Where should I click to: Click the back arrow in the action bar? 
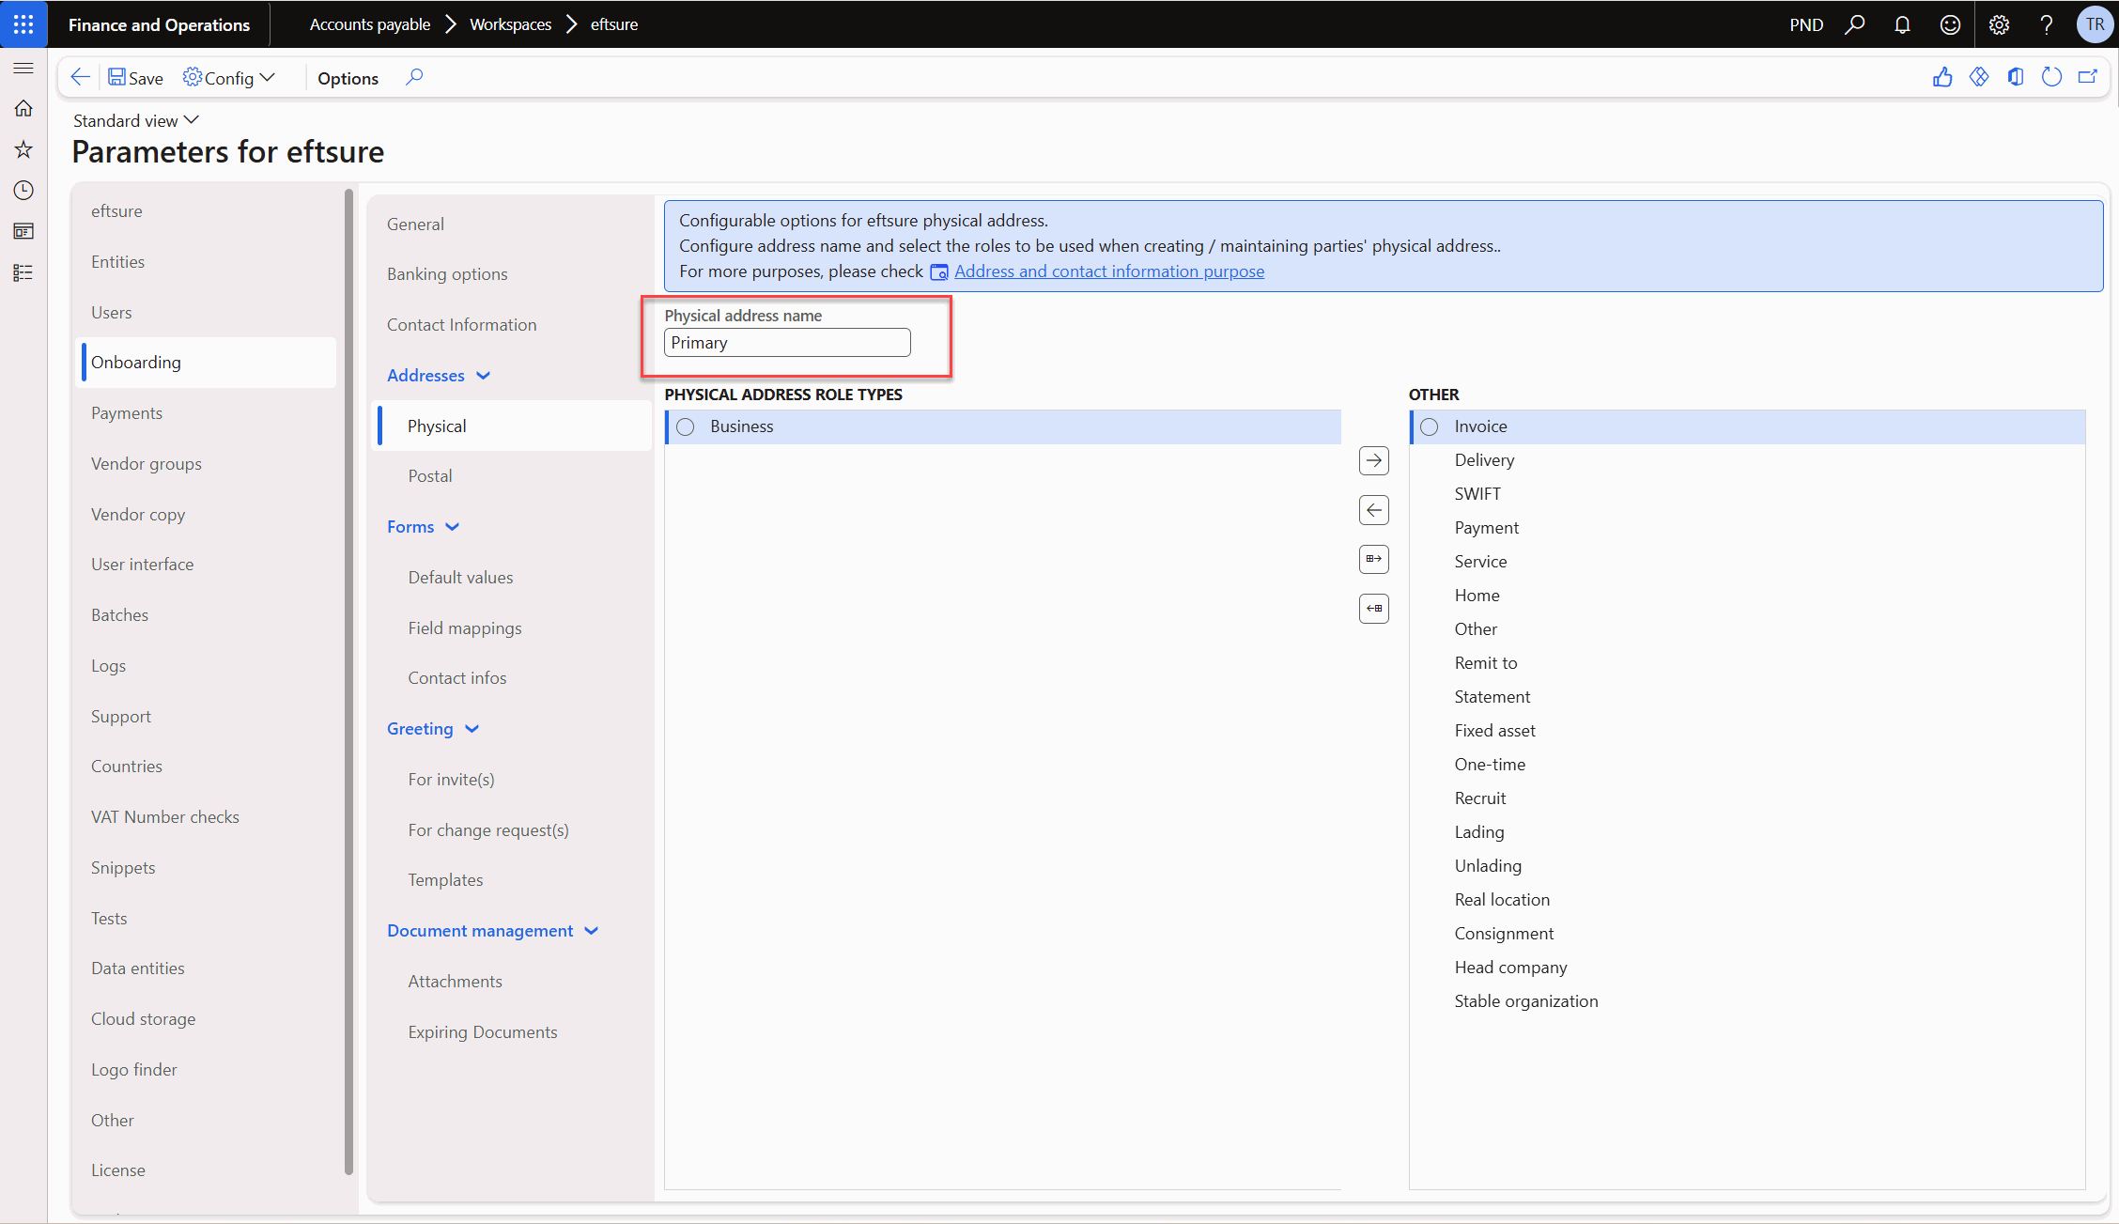[81, 77]
